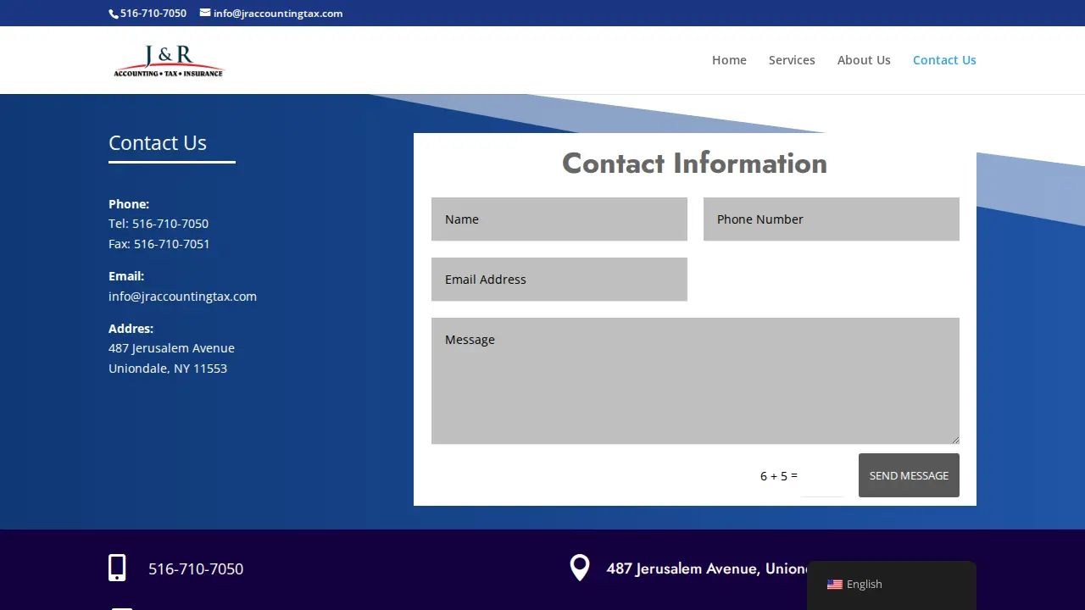Screen dimensions: 1085x610
Task: Click the Send Message button
Action: (x=909, y=475)
